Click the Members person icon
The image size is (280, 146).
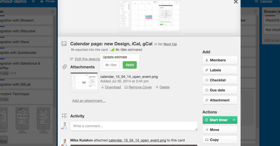[207, 60]
